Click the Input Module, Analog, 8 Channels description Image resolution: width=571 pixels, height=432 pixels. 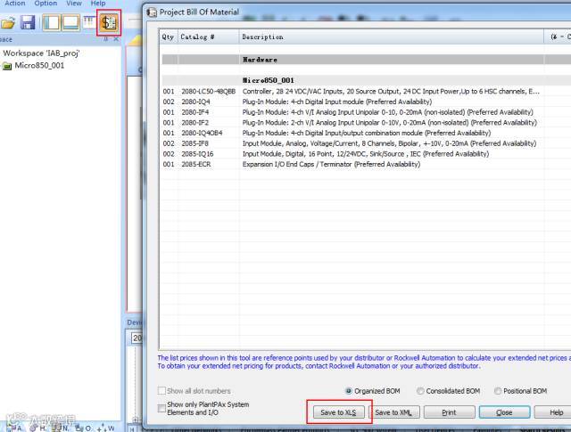(x=389, y=143)
